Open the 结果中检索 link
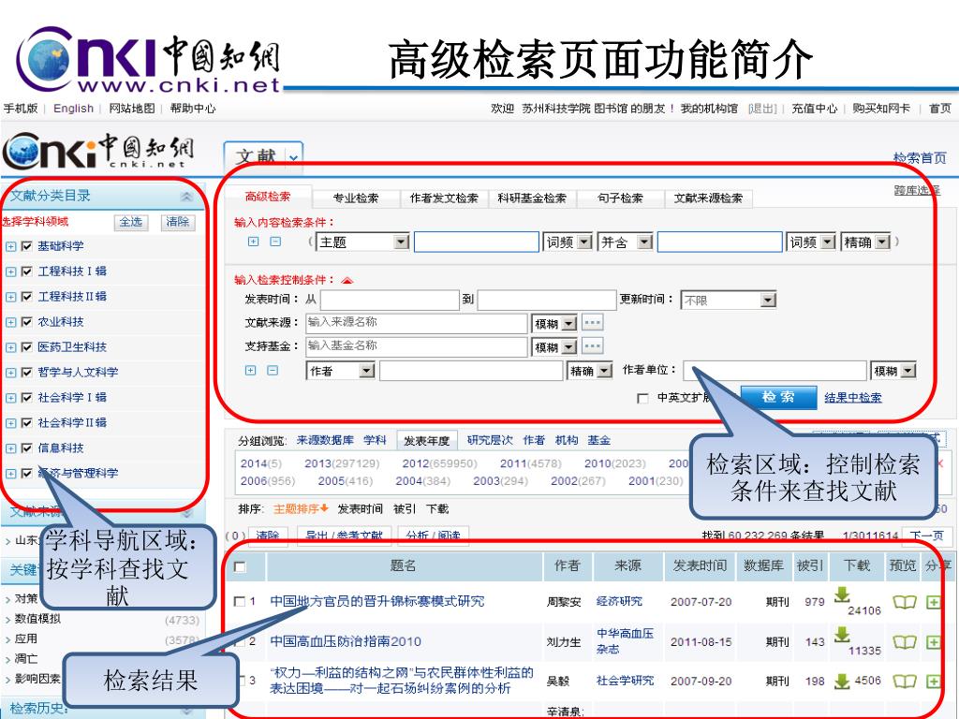This screenshot has height=719, width=959. coord(853,397)
